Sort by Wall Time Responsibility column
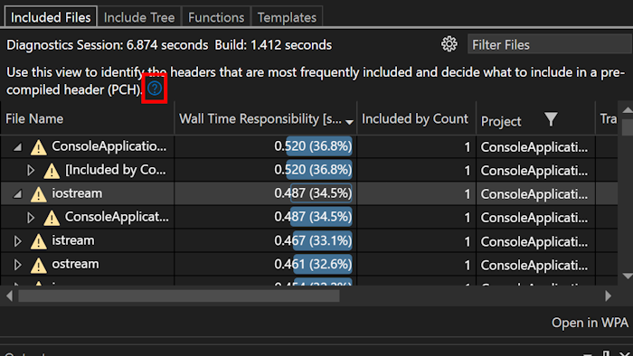Screen dimensions: 633x356 [x=266, y=118]
